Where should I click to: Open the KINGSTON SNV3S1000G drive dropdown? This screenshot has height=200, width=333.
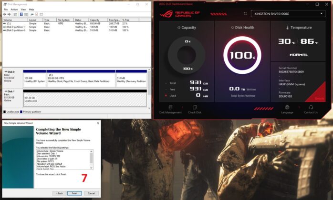288,14
